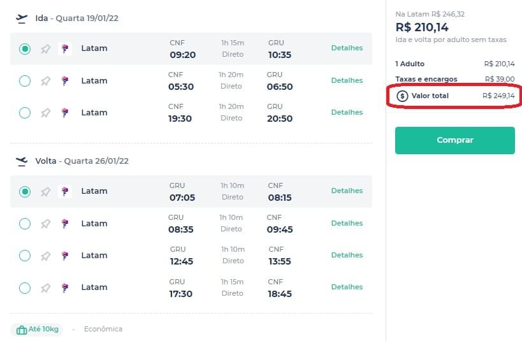Select the 19:30 outbound flight radio
Viewport: 522px width, 341px height.
(x=25, y=113)
